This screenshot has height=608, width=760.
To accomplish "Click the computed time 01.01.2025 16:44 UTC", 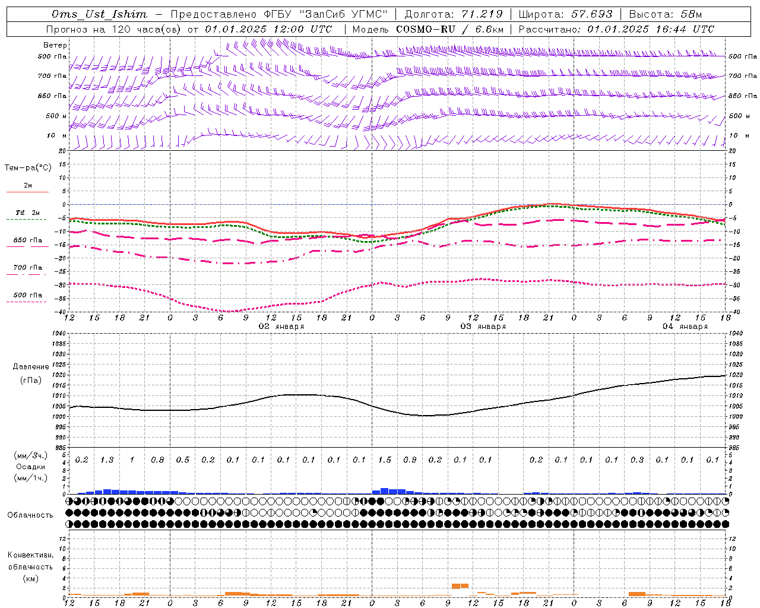I will (x=651, y=29).
